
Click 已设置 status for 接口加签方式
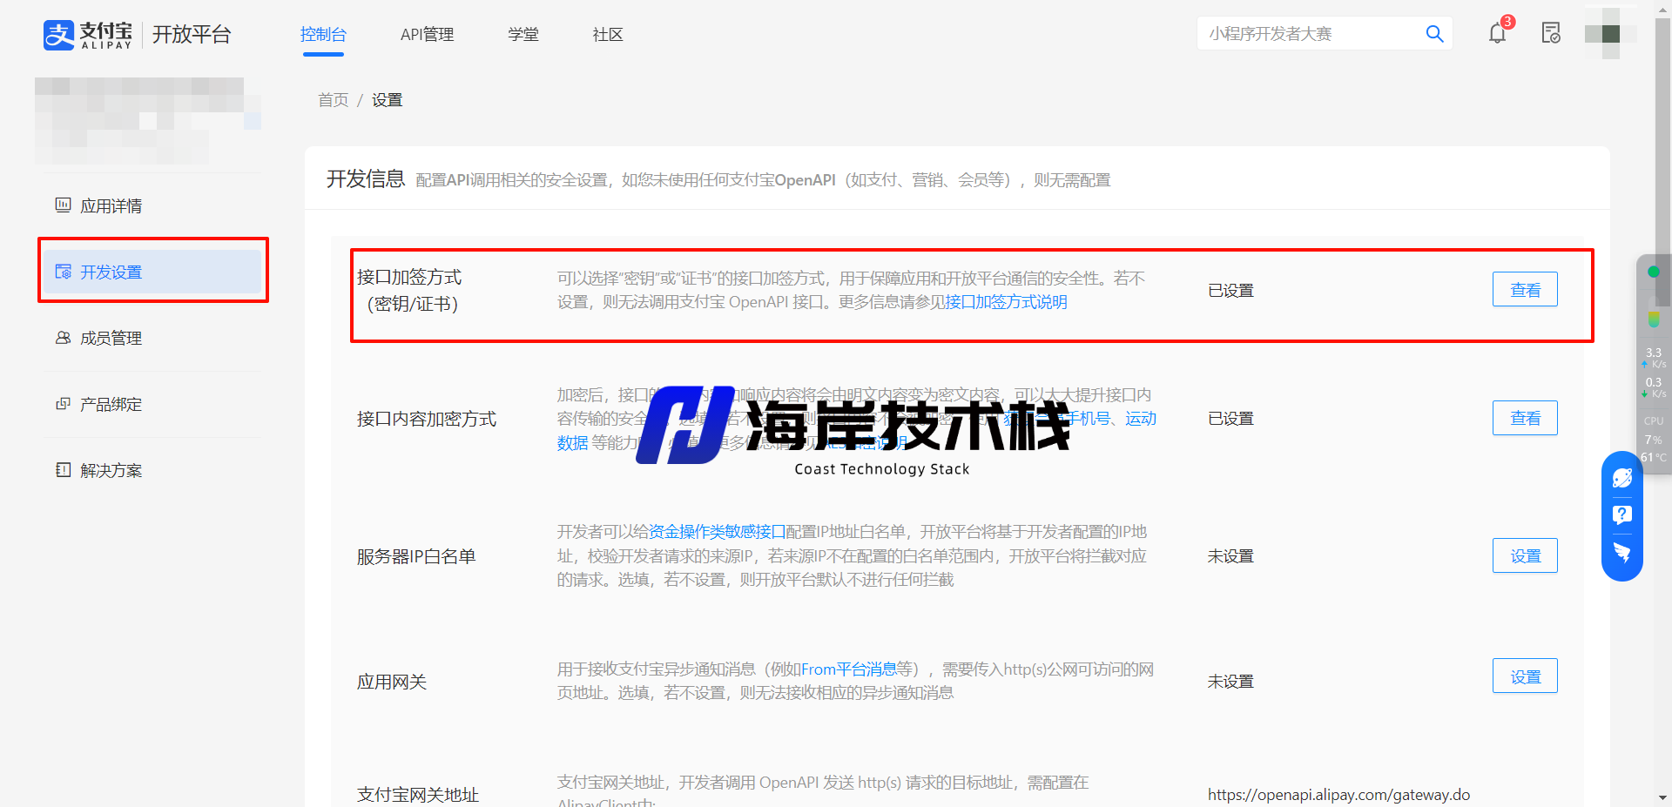1230,290
